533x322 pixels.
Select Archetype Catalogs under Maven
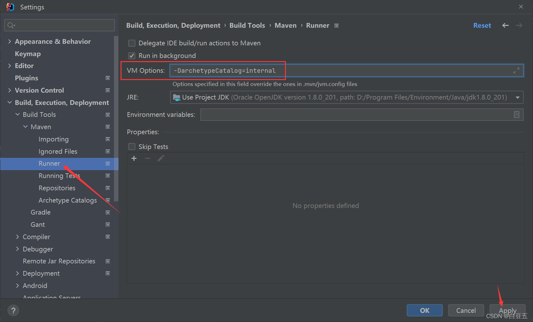(x=68, y=200)
